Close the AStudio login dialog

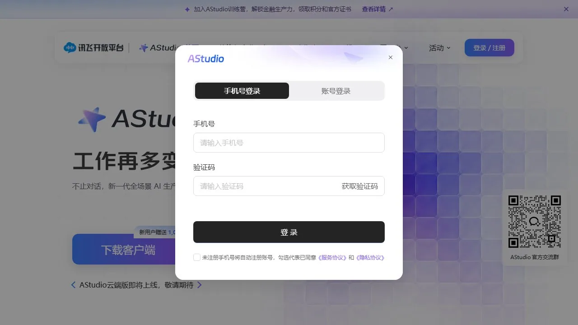point(391,57)
